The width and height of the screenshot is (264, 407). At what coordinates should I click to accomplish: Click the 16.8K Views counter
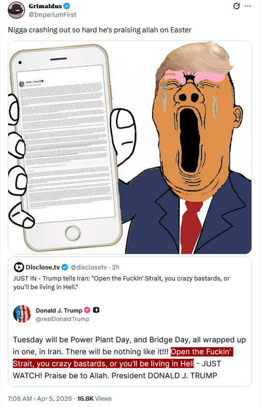94,398
